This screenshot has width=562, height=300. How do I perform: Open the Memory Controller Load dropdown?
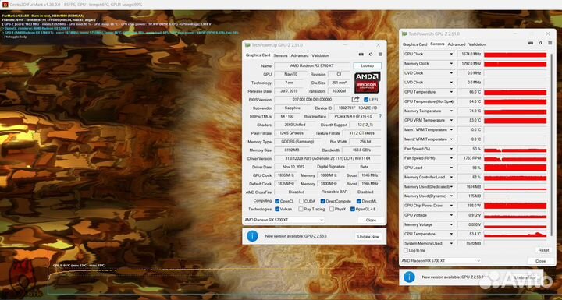click(x=451, y=177)
